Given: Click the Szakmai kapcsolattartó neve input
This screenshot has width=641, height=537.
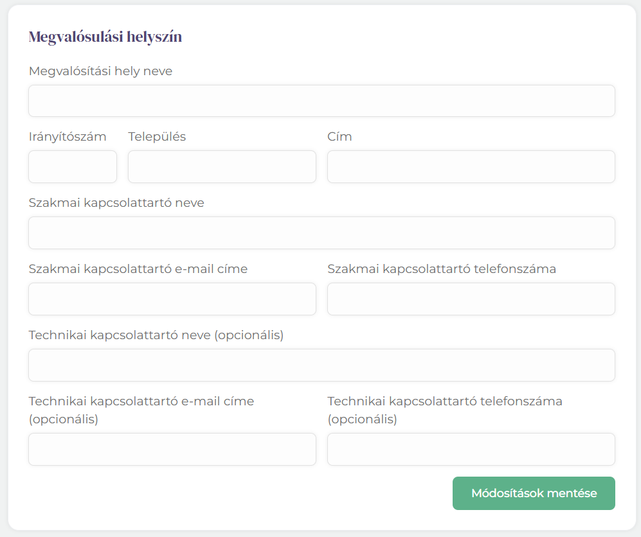Looking at the screenshot, I should click(x=321, y=233).
